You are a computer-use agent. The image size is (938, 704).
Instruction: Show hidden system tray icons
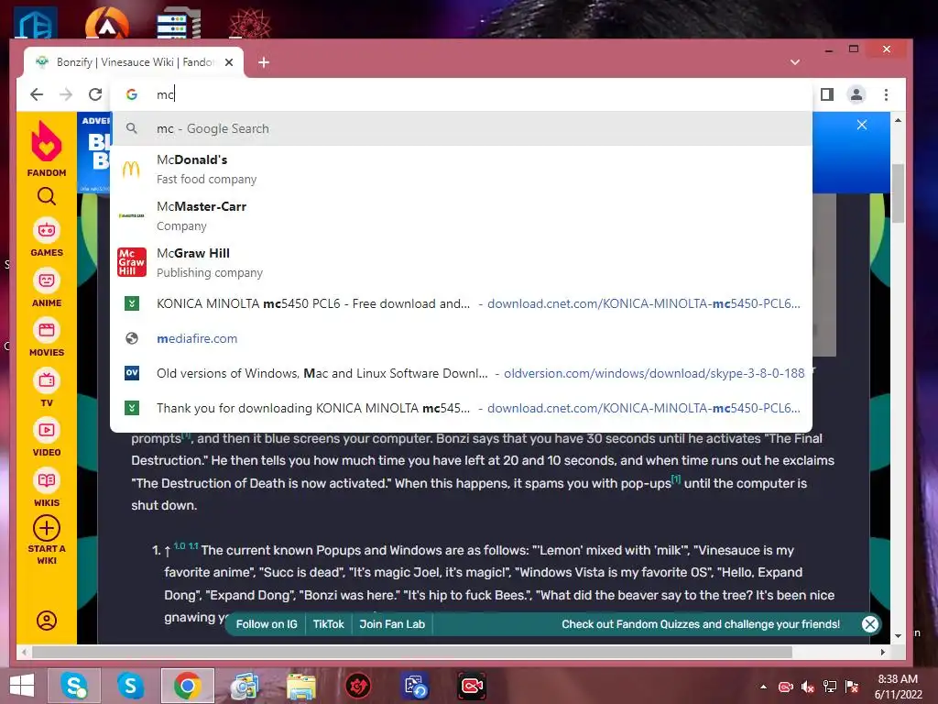763,687
